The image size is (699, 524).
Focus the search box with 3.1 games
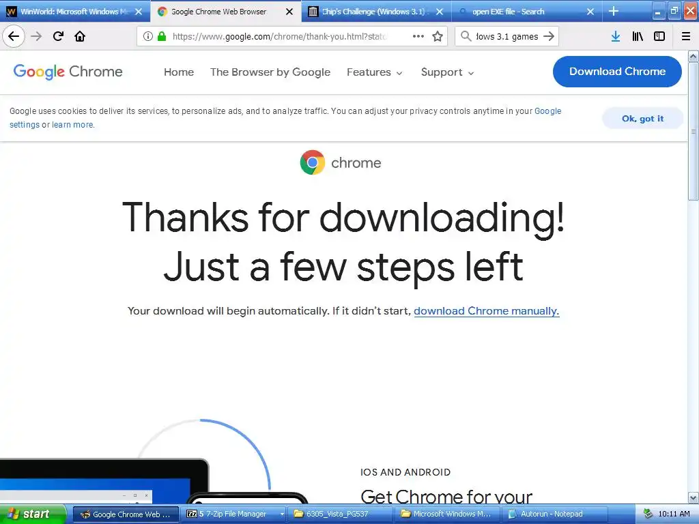pyautogui.click(x=507, y=36)
